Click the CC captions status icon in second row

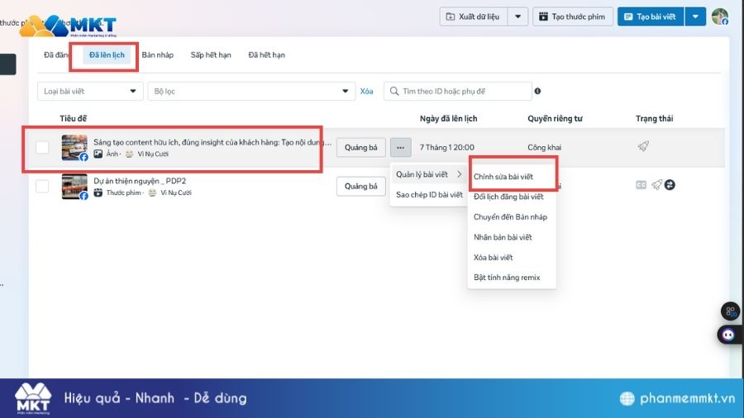[x=641, y=185]
